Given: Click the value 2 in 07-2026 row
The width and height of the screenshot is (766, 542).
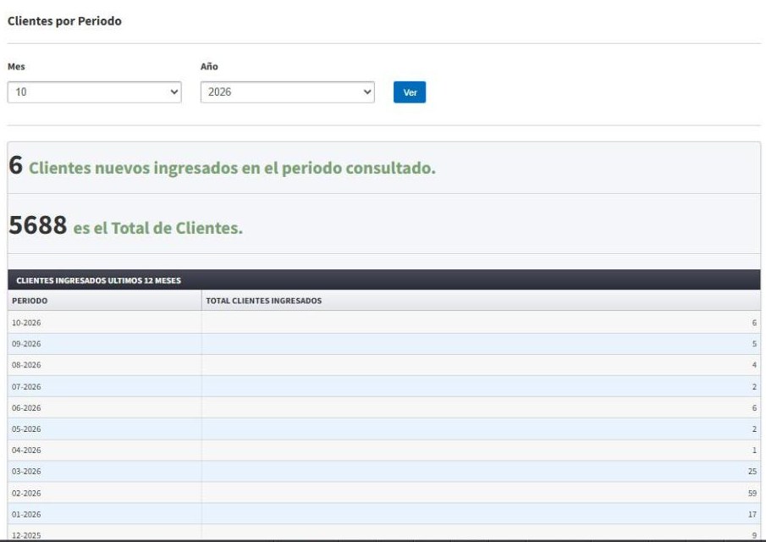Looking at the screenshot, I should 754,386.
